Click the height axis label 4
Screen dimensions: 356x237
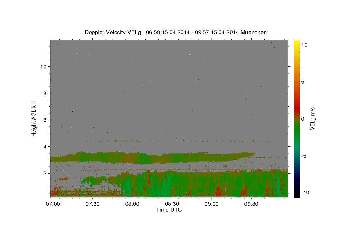pos(45,146)
